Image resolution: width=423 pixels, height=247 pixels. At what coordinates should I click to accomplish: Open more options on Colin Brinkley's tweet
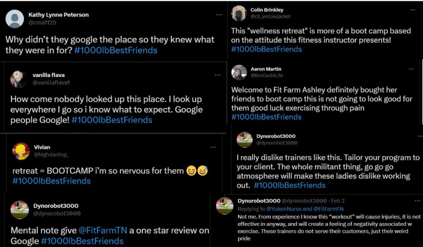coord(411,10)
